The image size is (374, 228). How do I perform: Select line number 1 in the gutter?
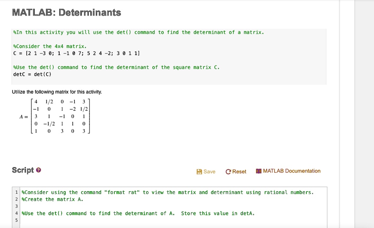pos(16,192)
